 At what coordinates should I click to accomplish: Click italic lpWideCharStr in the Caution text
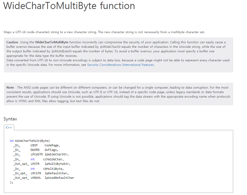[x=110, y=47]
